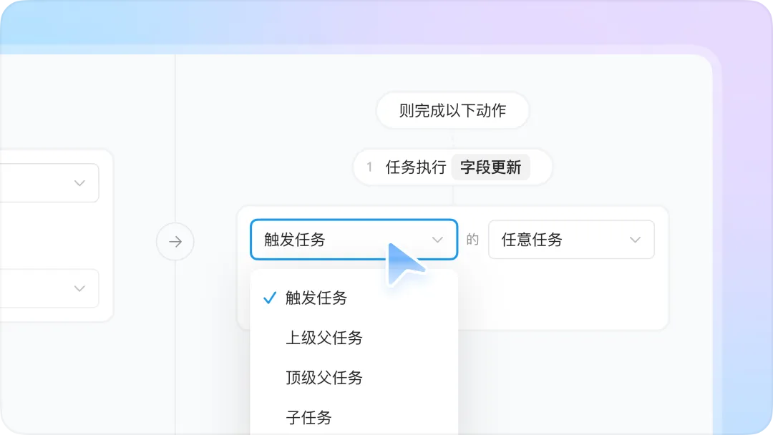
Task: Click the step number 1 badge
Action: click(x=369, y=167)
